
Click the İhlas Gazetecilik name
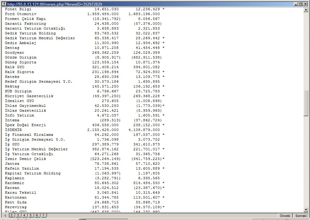[25, 110]
